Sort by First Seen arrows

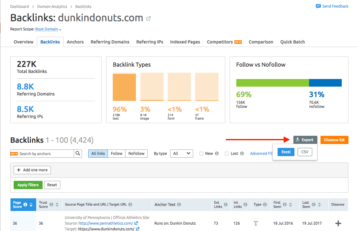291,204
